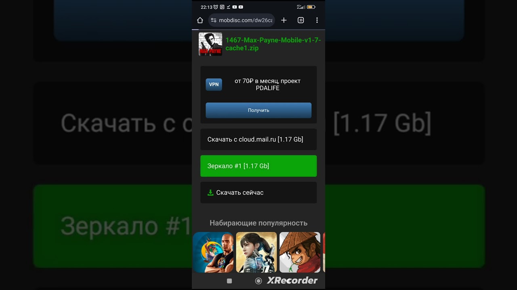This screenshot has height=290, width=517.
Task: Click the Скачать сейчас button
Action: click(x=258, y=193)
